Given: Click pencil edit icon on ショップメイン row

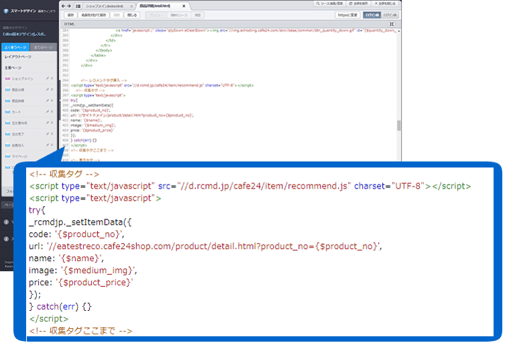Looking at the screenshot, I should coord(48,79).
